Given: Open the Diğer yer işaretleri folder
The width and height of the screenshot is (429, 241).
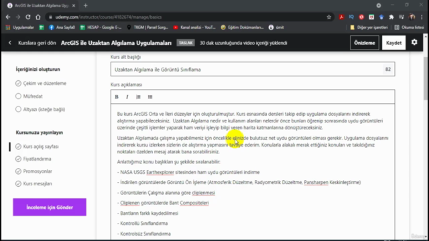Looking at the screenshot, I should click(x=369, y=27).
